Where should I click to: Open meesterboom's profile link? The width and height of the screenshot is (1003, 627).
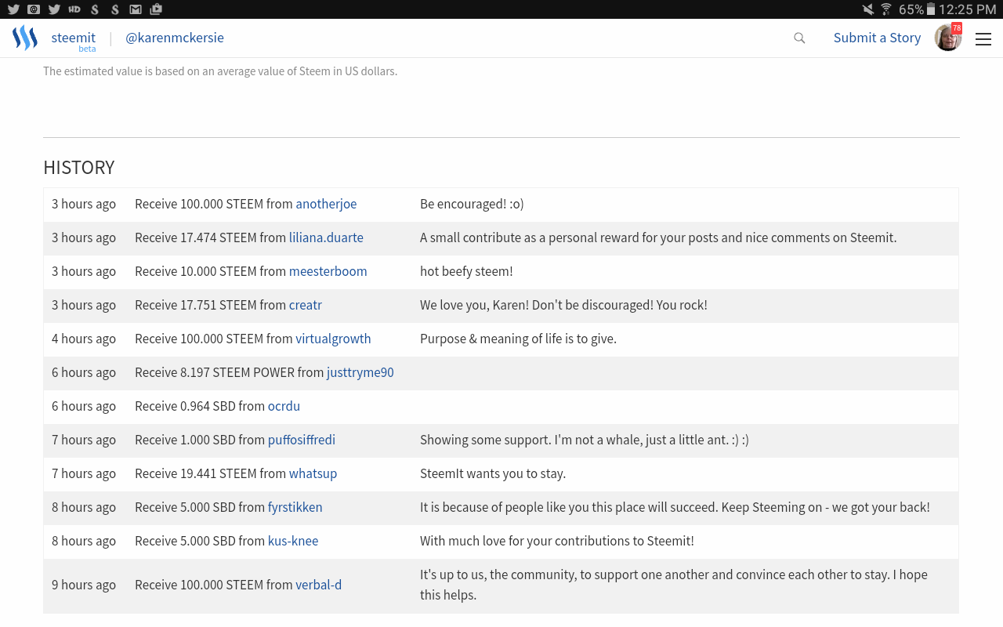tap(328, 271)
